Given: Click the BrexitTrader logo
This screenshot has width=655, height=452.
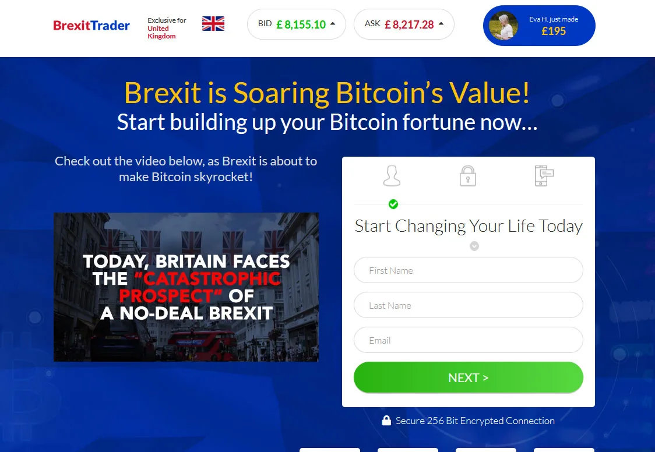Looking at the screenshot, I should coord(91,26).
